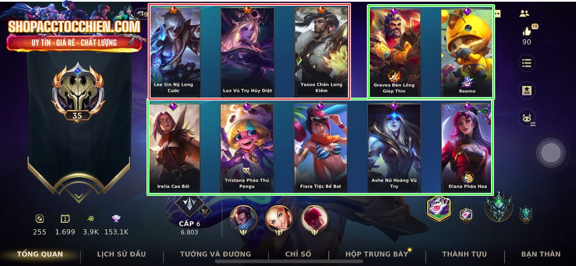Switch to Lịch Sử Đấu tab

tap(122, 254)
